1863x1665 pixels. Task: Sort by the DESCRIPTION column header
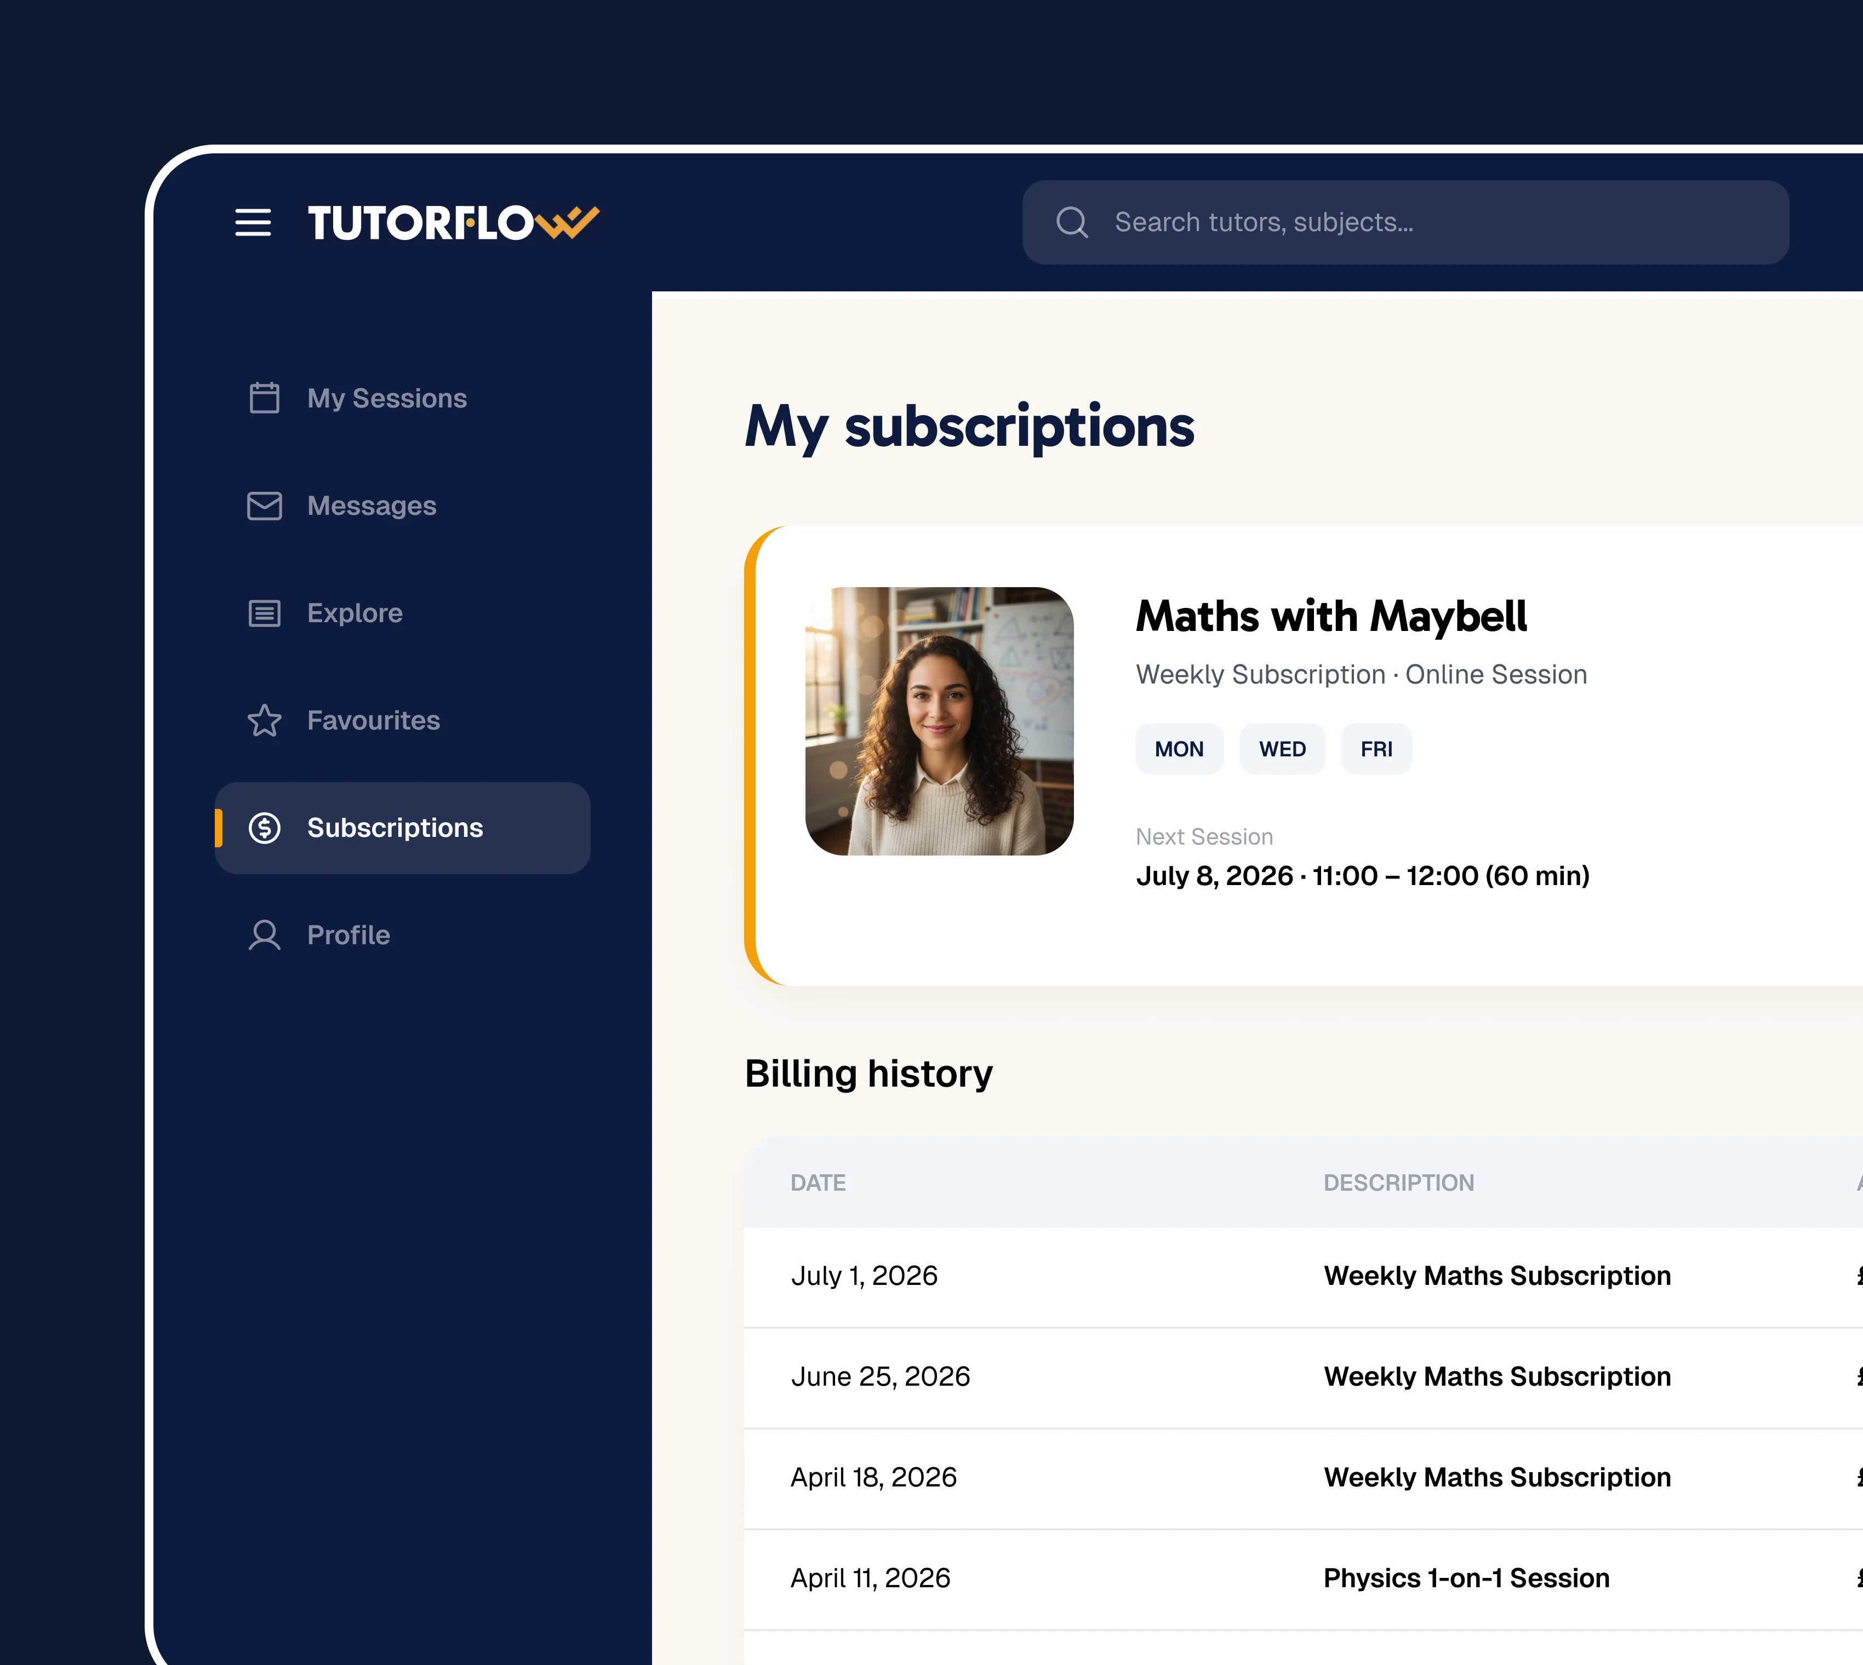click(1398, 1183)
